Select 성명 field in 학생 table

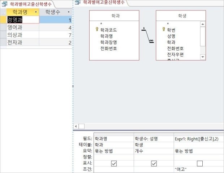pos(171,36)
